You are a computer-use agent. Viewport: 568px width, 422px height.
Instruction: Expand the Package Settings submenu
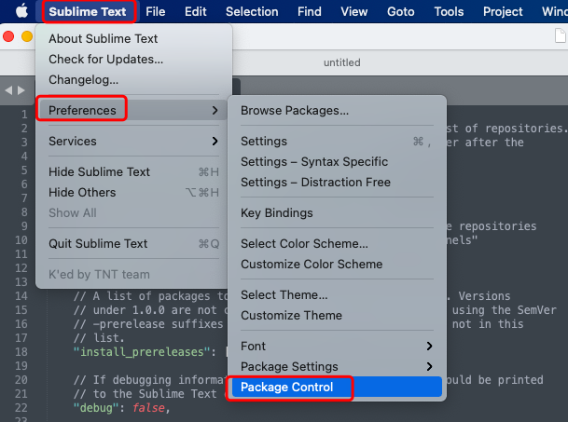tap(337, 366)
